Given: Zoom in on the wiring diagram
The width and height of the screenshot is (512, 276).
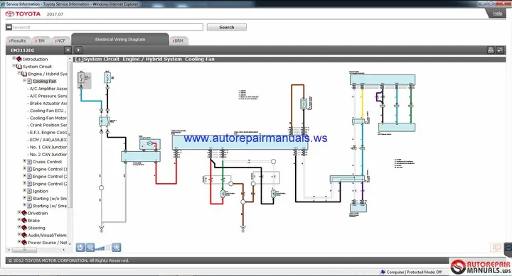Looking at the screenshot, I should [116, 248].
